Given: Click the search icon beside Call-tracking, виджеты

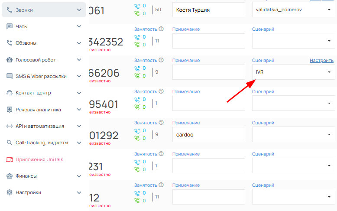Looking at the screenshot, I should 10,143.
